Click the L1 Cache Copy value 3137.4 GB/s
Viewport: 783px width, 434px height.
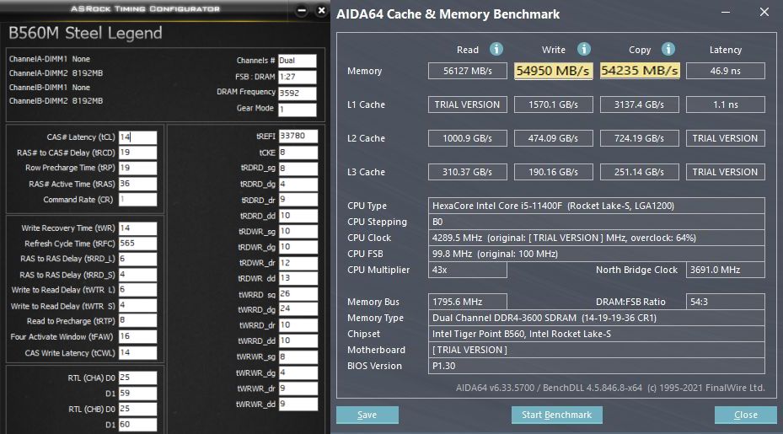tap(639, 104)
